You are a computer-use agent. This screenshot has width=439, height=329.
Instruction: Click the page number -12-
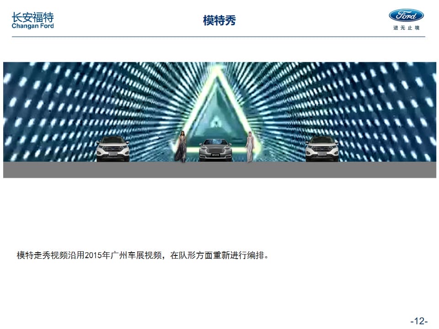[x=419, y=321]
